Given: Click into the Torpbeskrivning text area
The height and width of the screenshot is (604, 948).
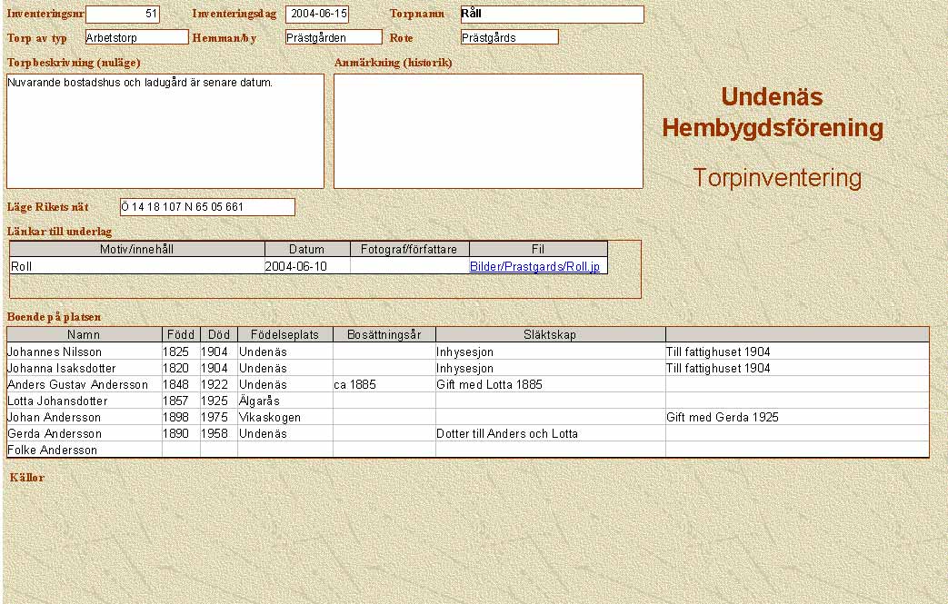Looking at the screenshot, I should click(165, 131).
